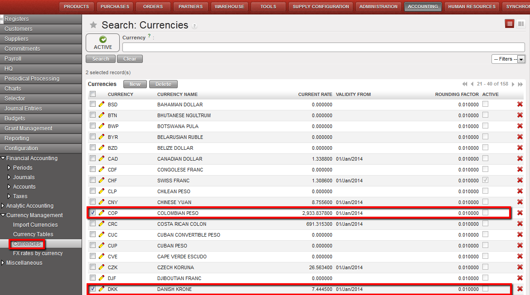
Task: Open the Warehouse top menu
Action: [229, 7]
